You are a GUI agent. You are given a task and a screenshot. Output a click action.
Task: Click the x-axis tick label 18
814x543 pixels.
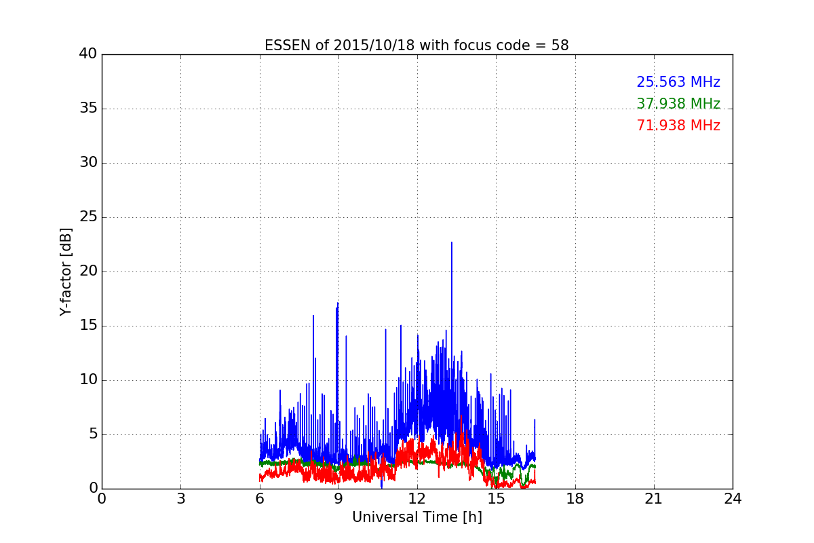(575, 499)
